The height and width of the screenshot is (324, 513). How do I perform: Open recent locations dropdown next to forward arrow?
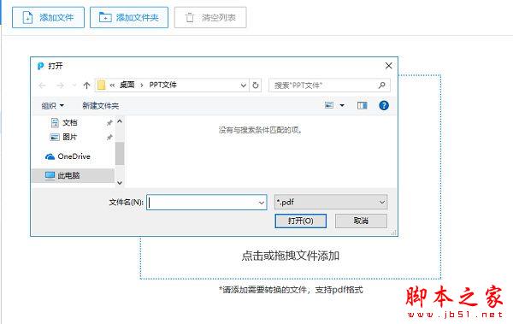coord(74,85)
